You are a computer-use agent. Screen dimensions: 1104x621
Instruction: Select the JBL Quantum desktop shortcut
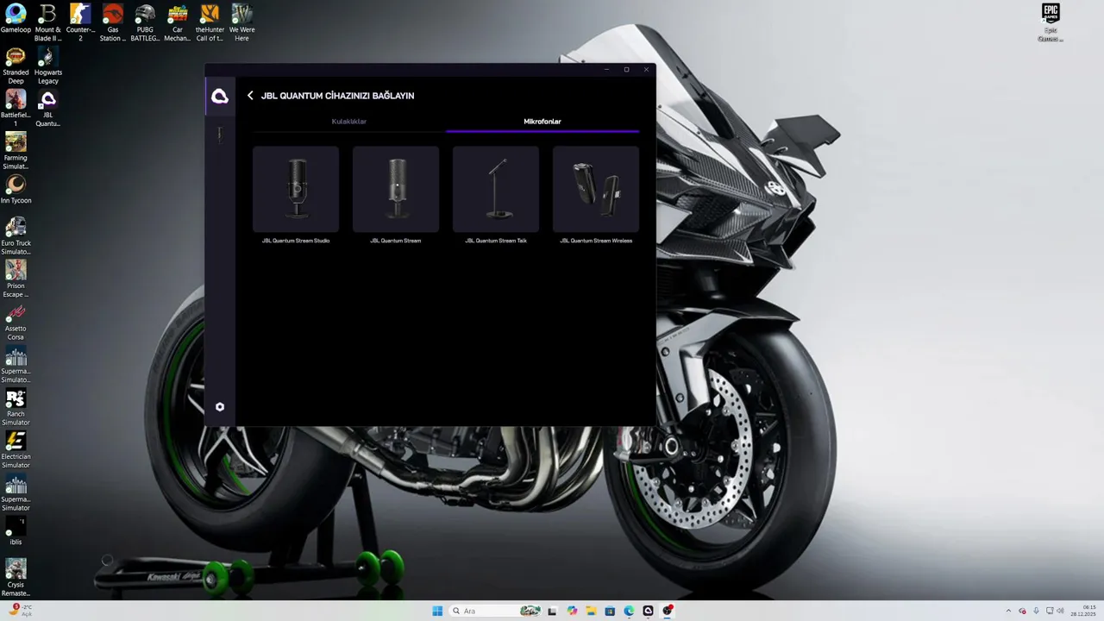pos(48,108)
